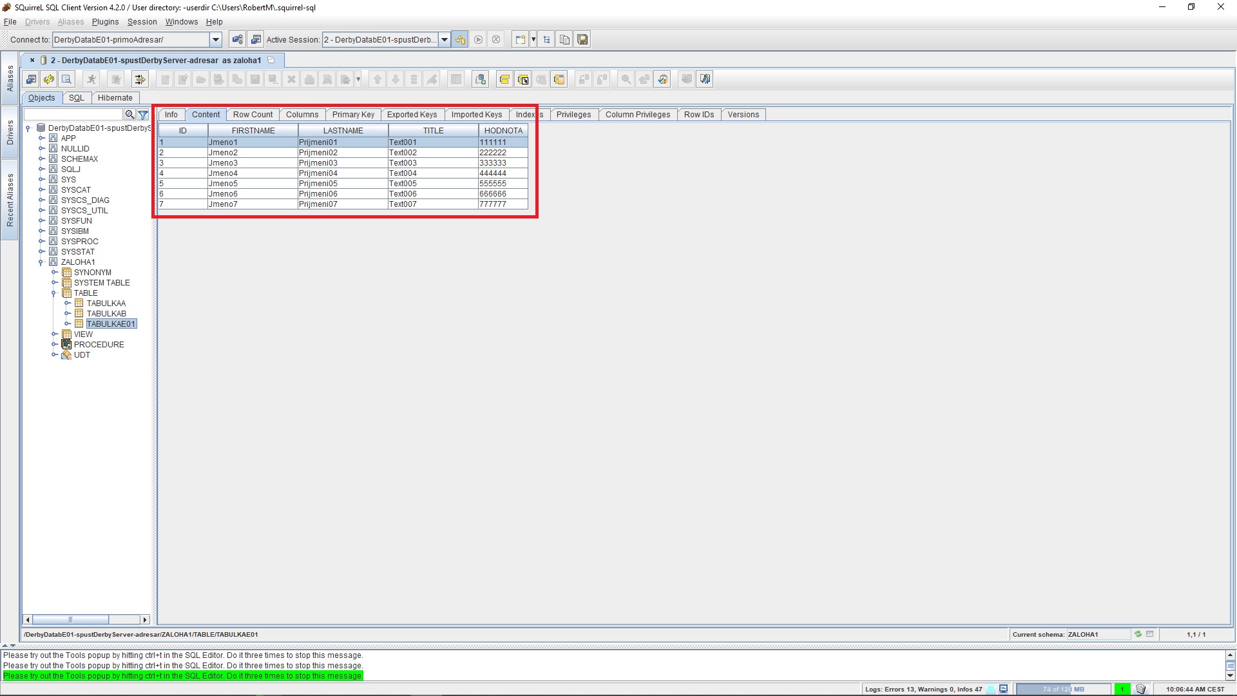The image size is (1237, 696).
Task: Switch to the SQL editor tab
Action: click(75, 97)
